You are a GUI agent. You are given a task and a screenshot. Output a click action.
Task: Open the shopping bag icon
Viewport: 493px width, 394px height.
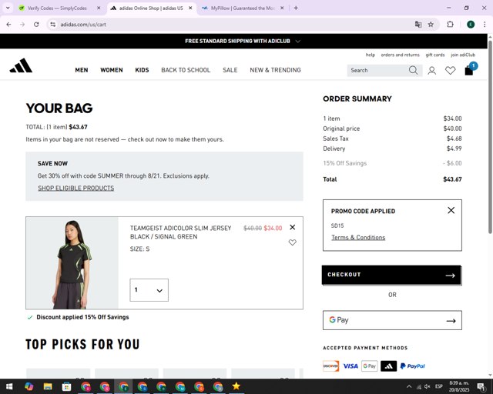click(x=469, y=70)
